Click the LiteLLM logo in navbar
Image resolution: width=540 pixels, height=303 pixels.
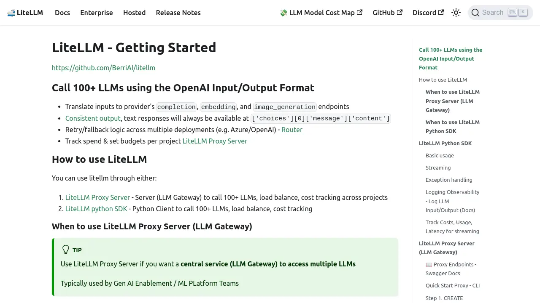click(25, 13)
